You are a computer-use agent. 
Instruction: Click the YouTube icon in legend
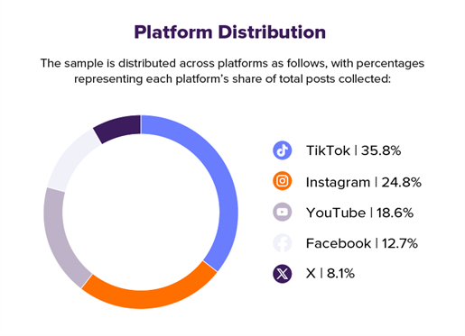tap(282, 212)
